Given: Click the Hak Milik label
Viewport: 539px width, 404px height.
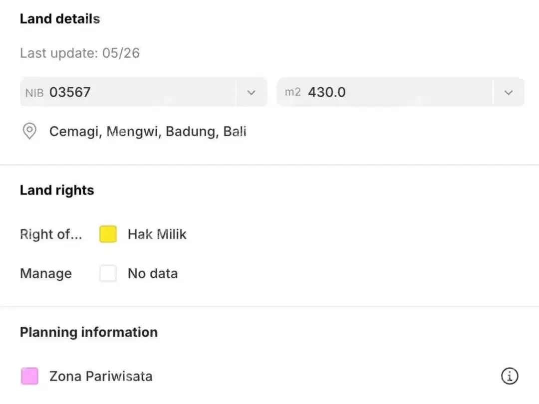Looking at the screenshot, I should (x=157, y=234).
